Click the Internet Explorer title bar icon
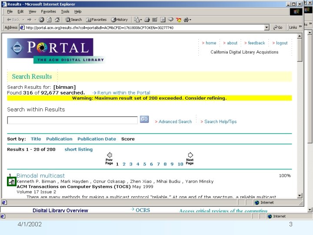 click(x=4, y=4)
